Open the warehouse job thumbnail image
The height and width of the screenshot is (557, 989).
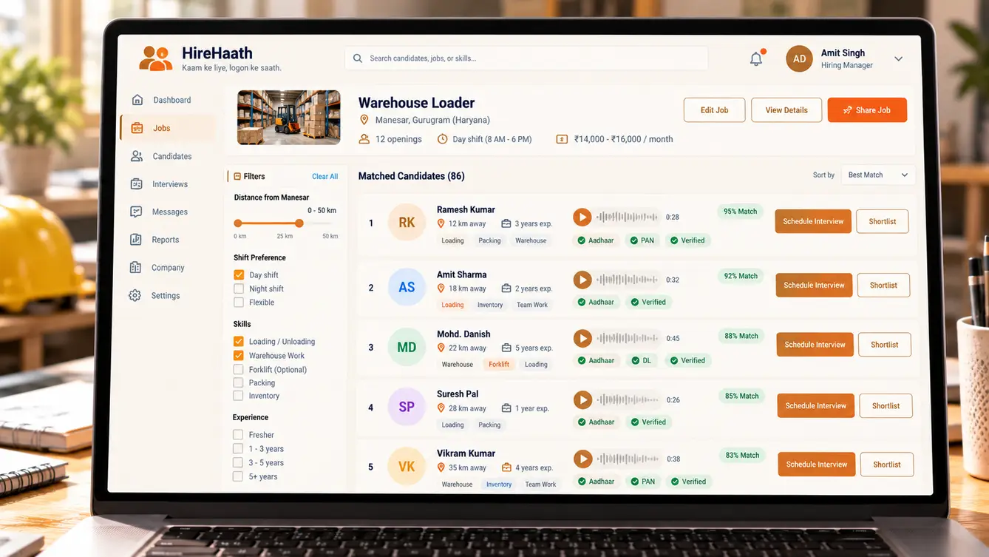click(288, 117)
